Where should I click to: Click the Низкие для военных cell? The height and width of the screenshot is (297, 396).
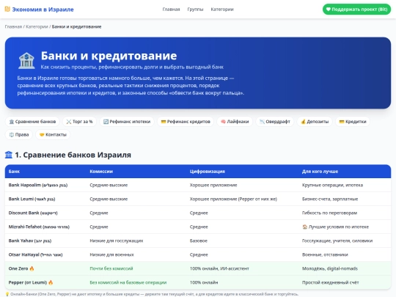coord(112,254)
